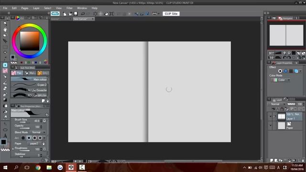Open the Filter menu

(69, 8)
